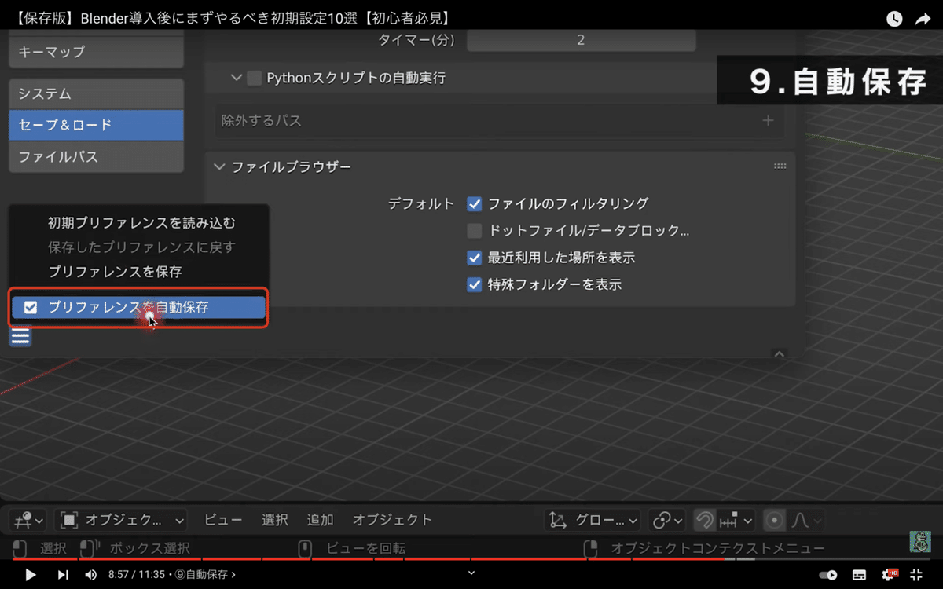Screen dimensions: 943x589
Task: Click the channel avatar watermark
Action: coord(920,541)
